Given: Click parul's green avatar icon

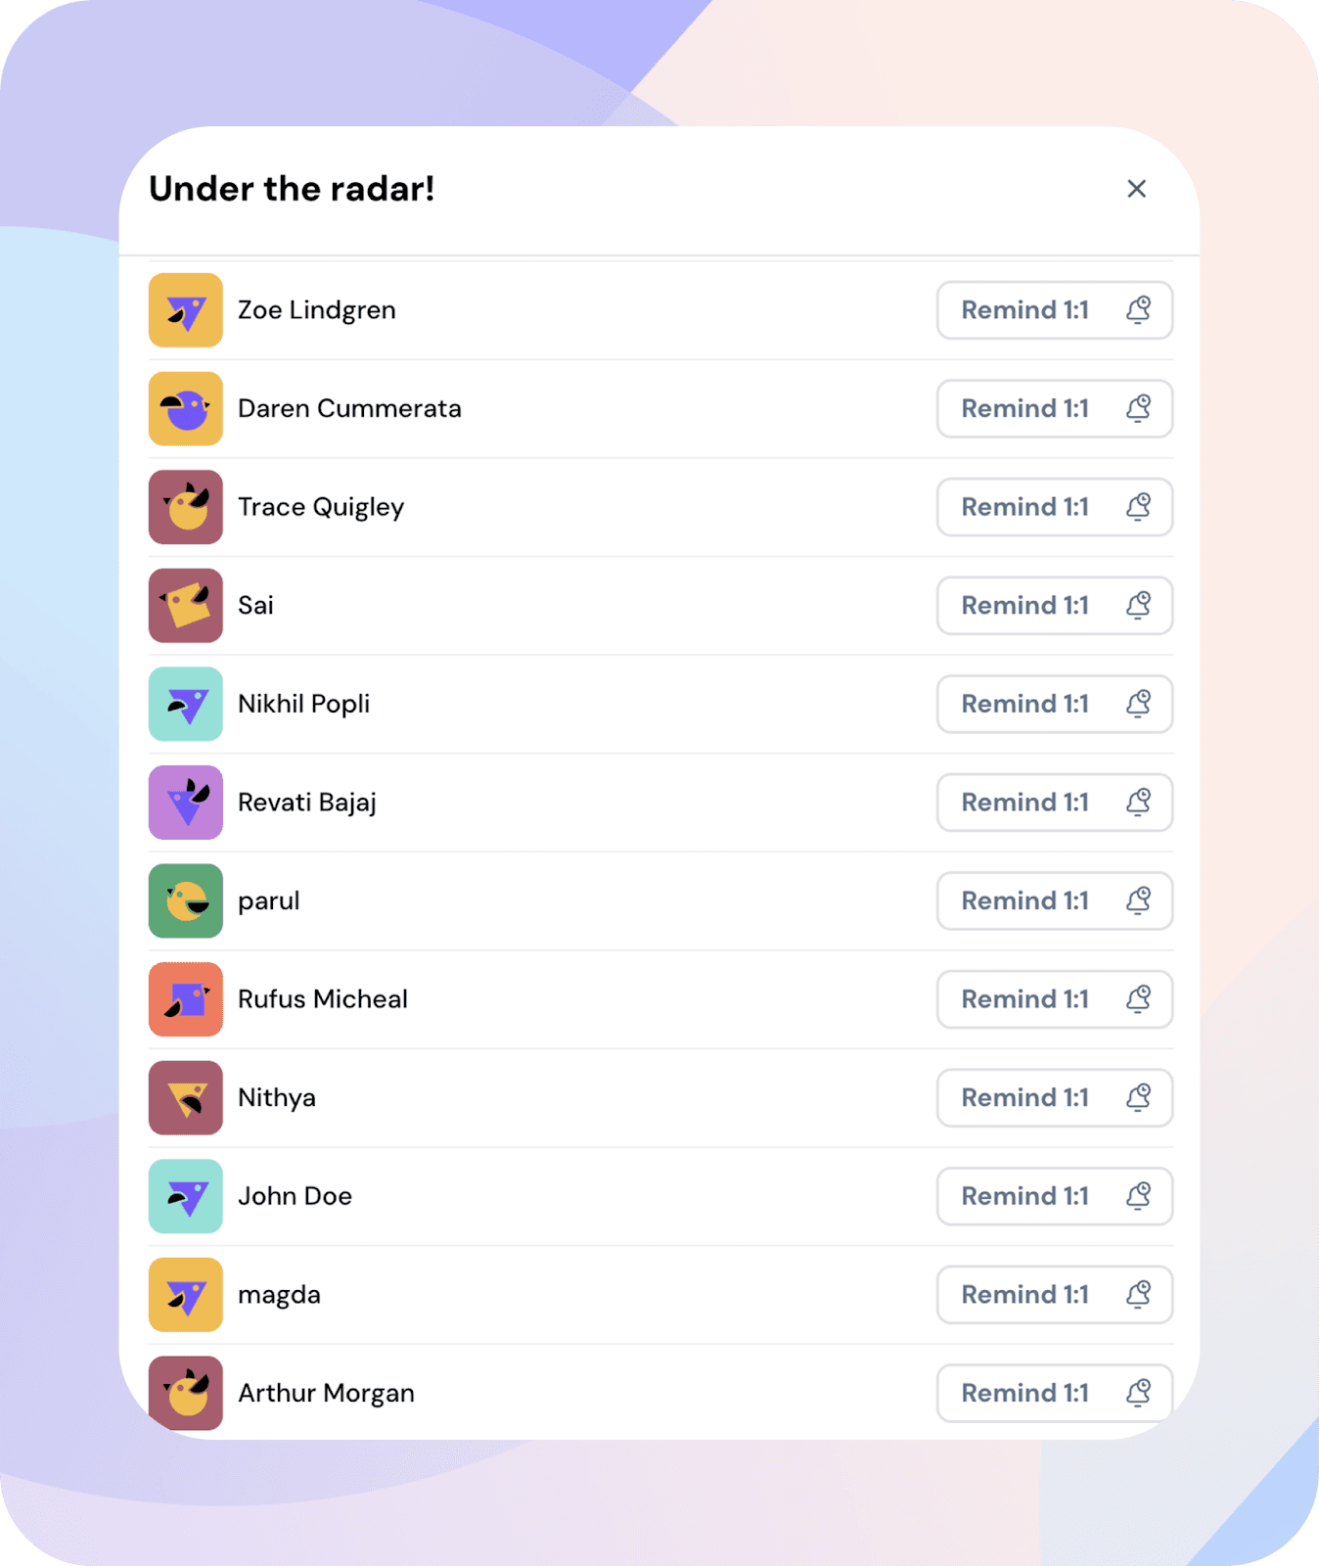Looking at the screenshot, I should (x=186, y=901).
